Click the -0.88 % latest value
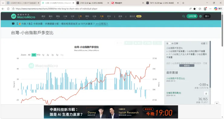Viewport: 224px width, 119px height. point(203,84)
